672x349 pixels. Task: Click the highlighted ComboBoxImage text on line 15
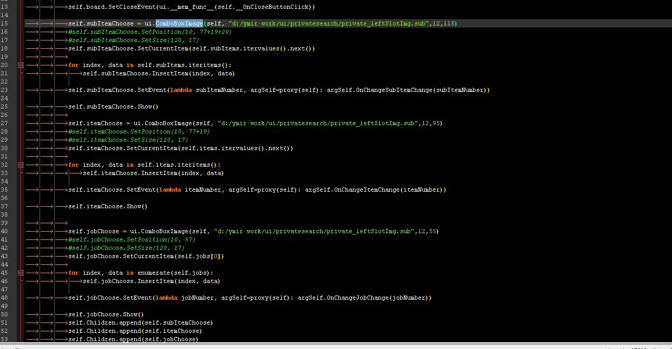coord(179,24)
